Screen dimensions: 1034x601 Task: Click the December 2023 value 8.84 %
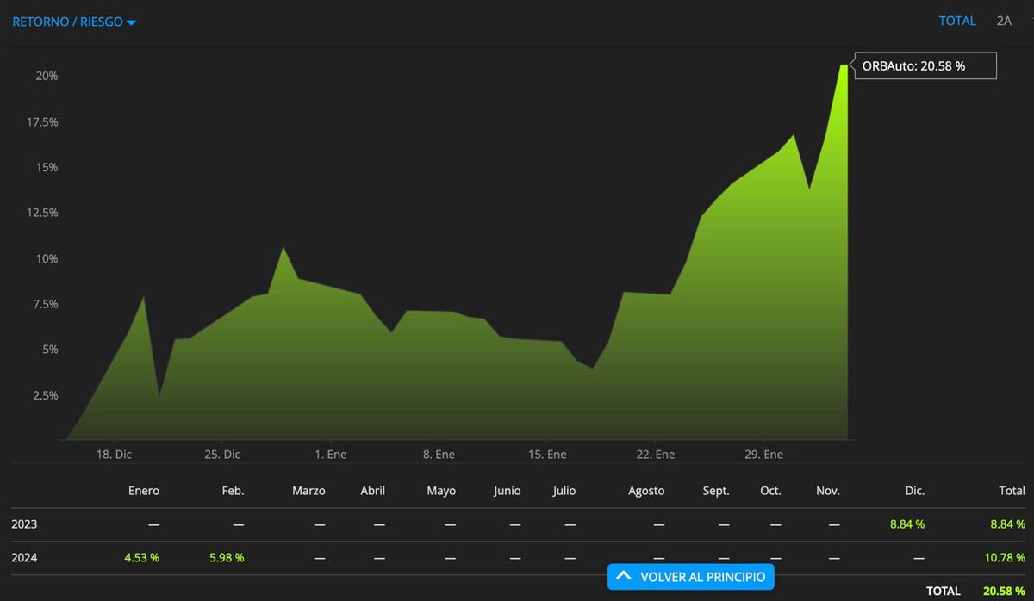coord(907,524)
